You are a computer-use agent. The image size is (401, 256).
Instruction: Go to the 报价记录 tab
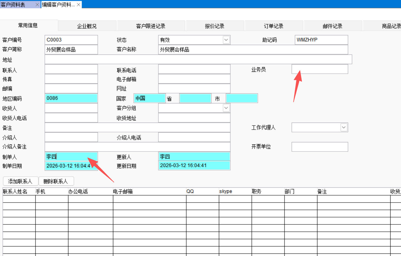click(215, 26)
